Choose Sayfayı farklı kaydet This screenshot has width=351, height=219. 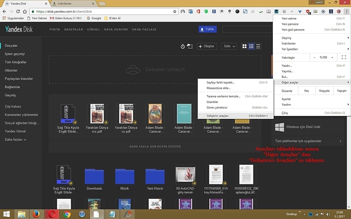236,82
